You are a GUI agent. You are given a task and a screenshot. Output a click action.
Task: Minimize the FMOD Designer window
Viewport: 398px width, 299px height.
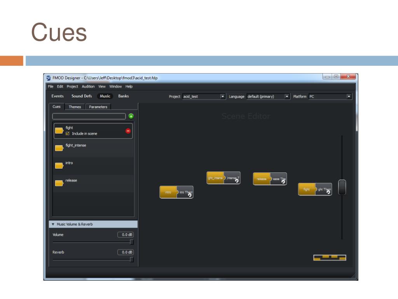pyautogui.click(x=327, y=77)
